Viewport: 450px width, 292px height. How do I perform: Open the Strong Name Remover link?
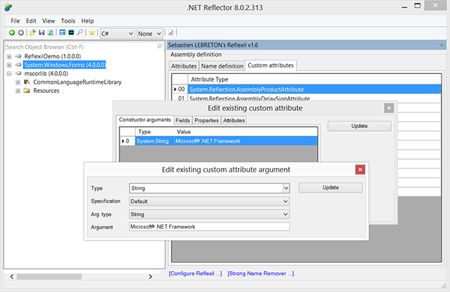pyautogui.click(x=261, y=274)
